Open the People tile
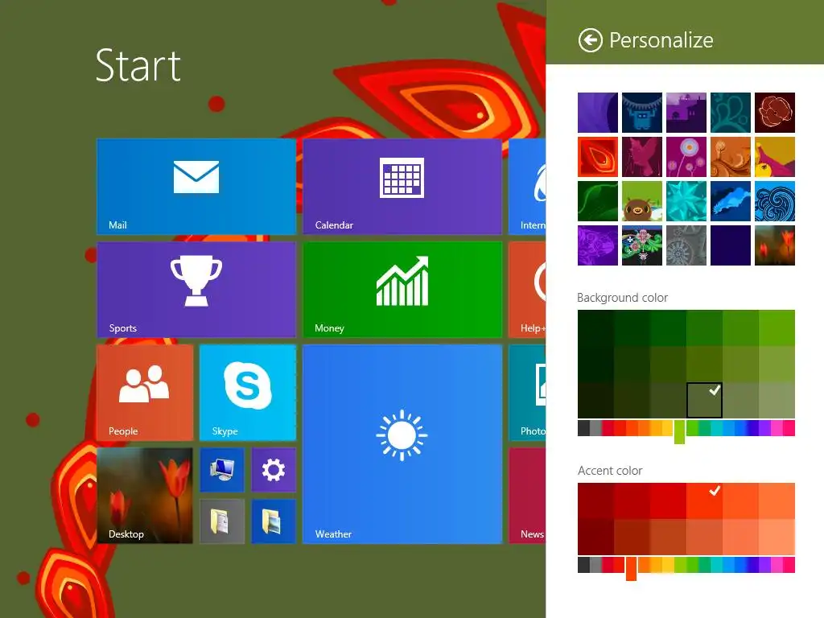 point(145,393)
